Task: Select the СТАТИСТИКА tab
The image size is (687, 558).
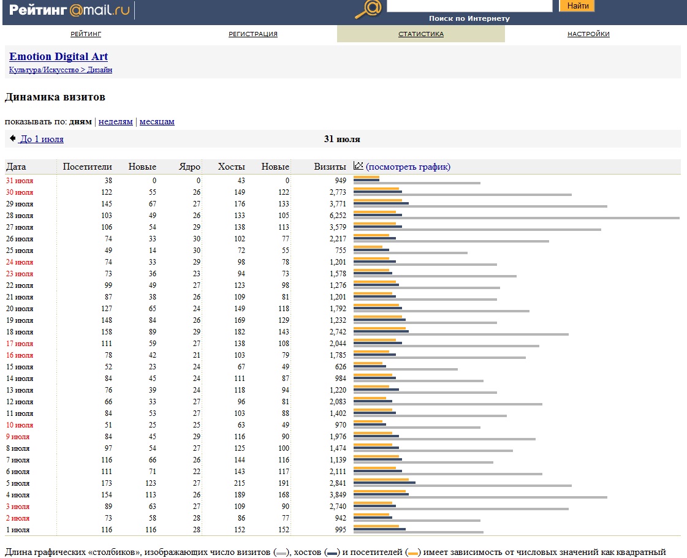Action: tap(421, 34)
